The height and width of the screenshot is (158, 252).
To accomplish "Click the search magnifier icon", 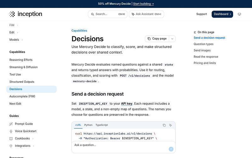I will [92, 14].
